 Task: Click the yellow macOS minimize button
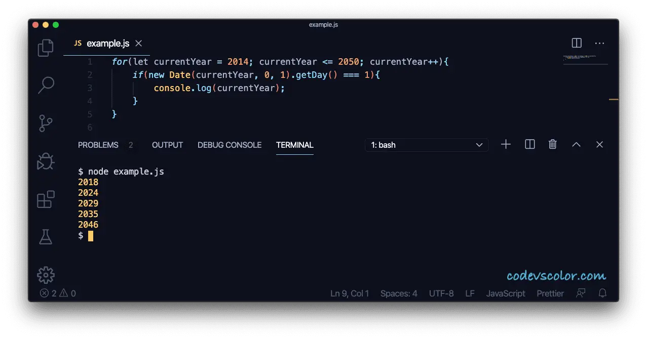pyautogui.click(x=46, y=25)
